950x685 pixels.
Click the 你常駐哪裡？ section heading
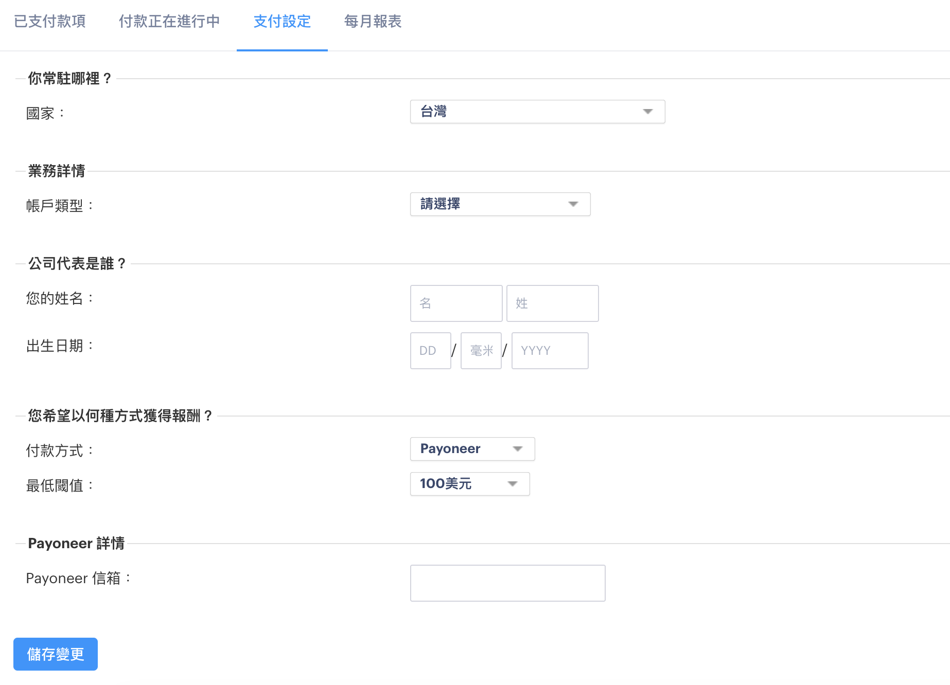(69, 78)
